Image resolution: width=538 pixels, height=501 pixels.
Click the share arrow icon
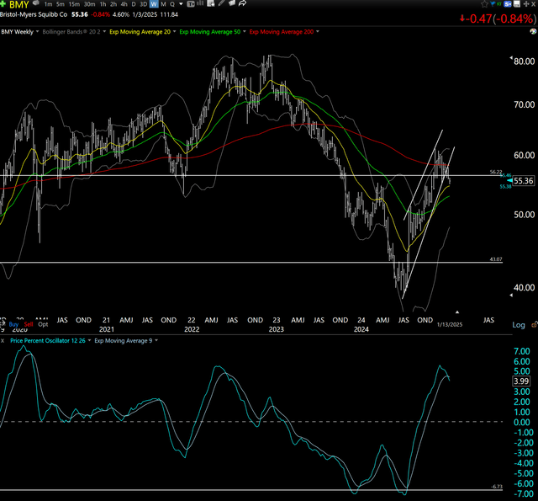click(x=242, y=3)
